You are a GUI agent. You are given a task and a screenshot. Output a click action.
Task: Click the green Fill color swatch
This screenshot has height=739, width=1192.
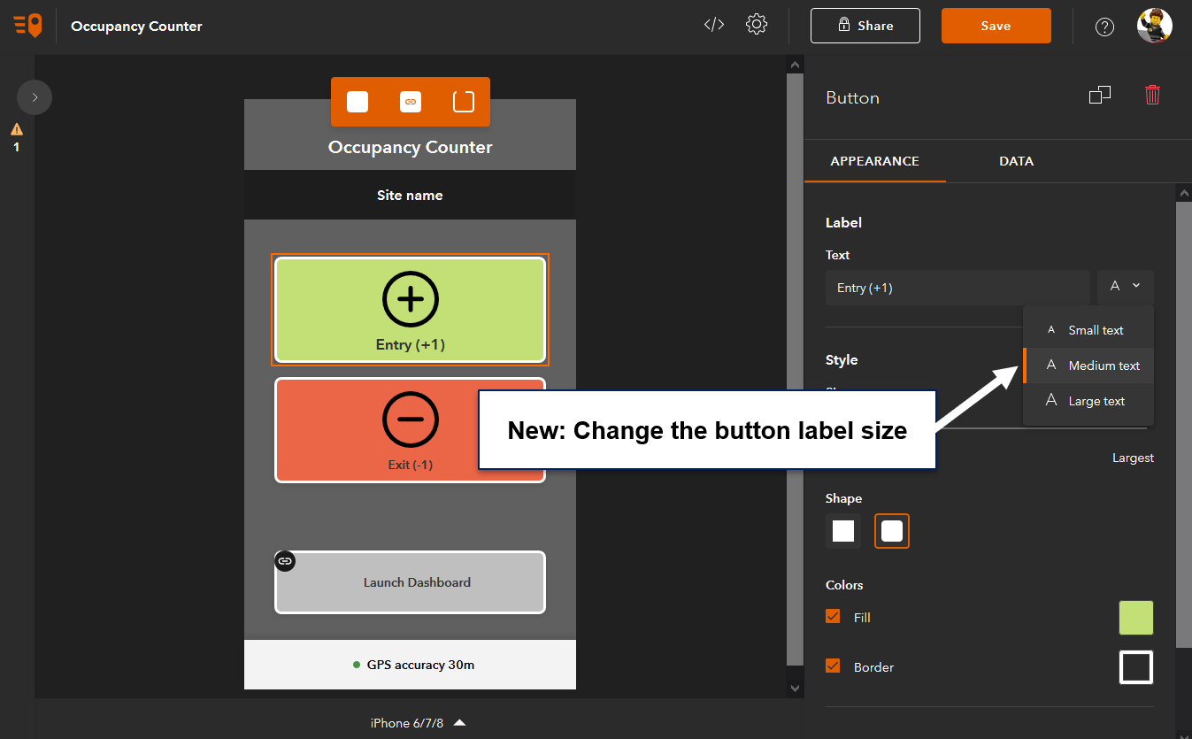(1135, 617)
